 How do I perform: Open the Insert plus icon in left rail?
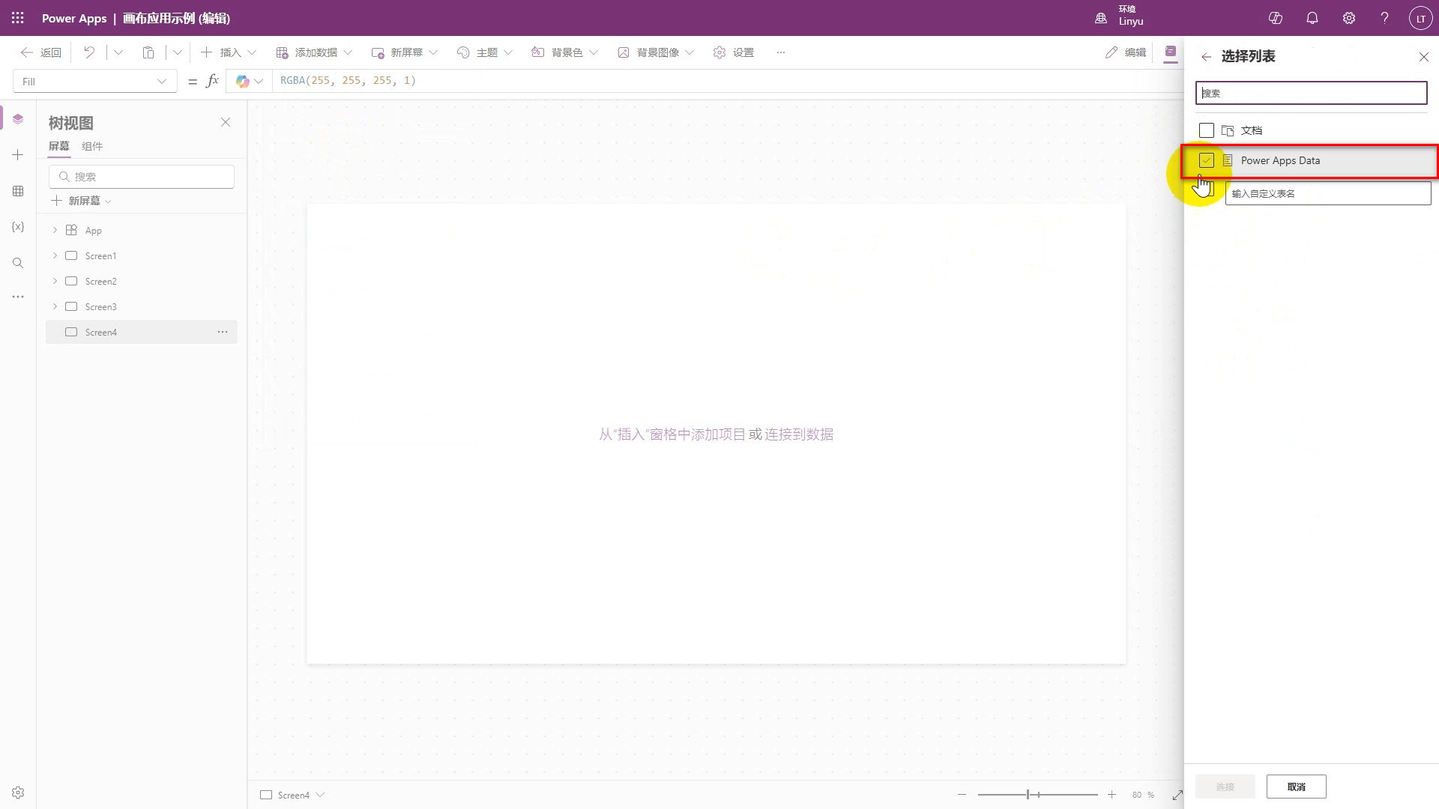pos(18,155)
